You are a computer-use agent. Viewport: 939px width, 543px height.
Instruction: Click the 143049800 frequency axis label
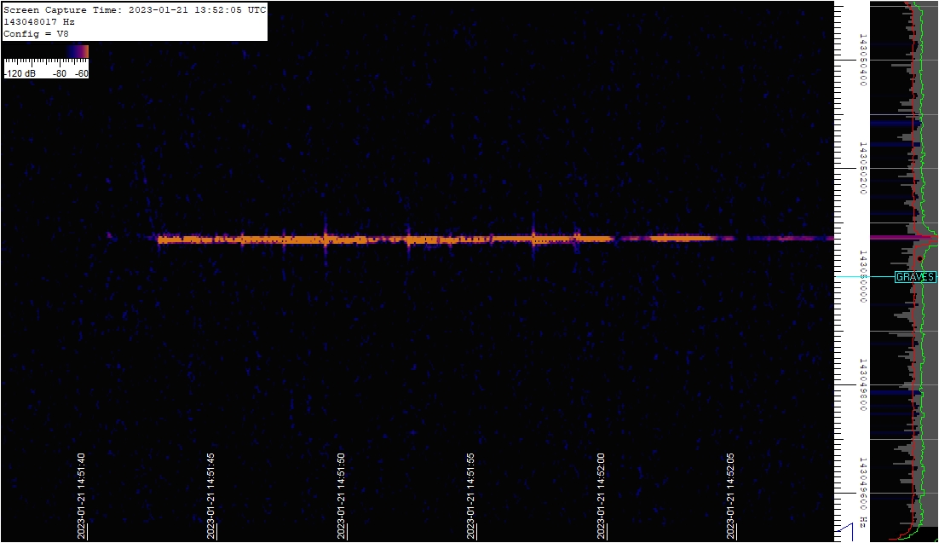pyautogui.click(x=863, y=385)
